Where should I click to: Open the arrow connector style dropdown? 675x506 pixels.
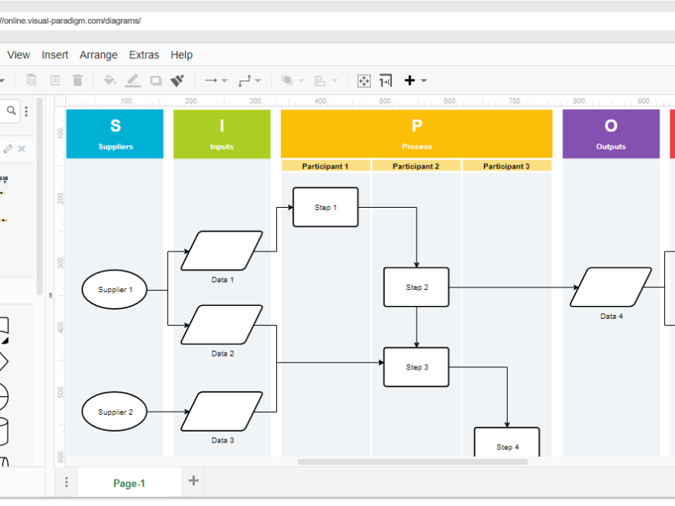pos(222,80)
